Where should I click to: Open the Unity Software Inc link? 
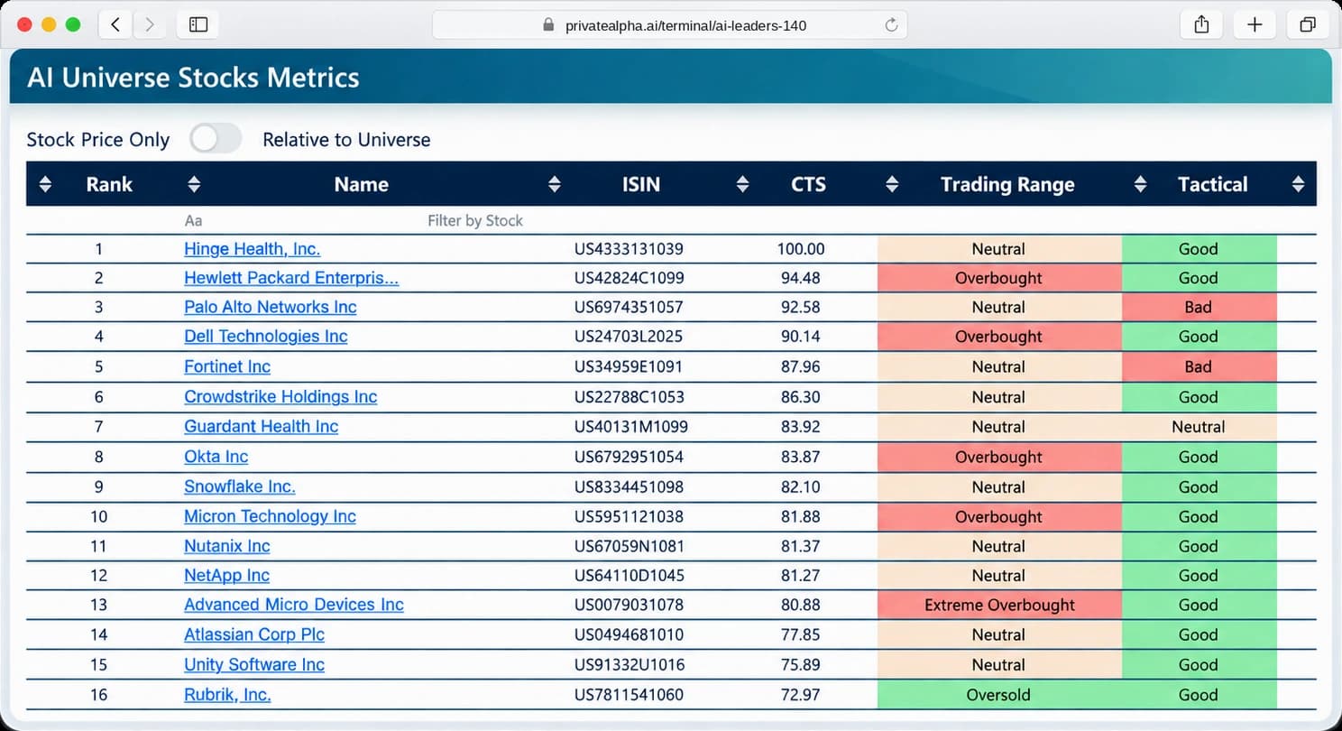click(254, 664)
